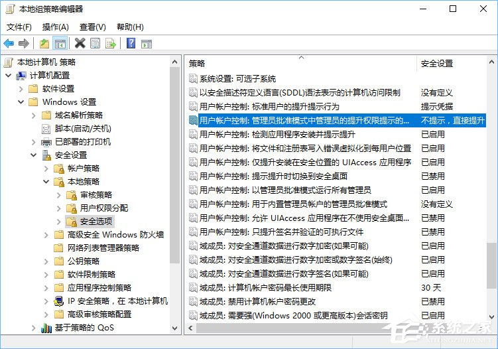This screenshot has height=349, width=498.
Task: Expand the 用户权限分配 node
Action: (59, 208)
